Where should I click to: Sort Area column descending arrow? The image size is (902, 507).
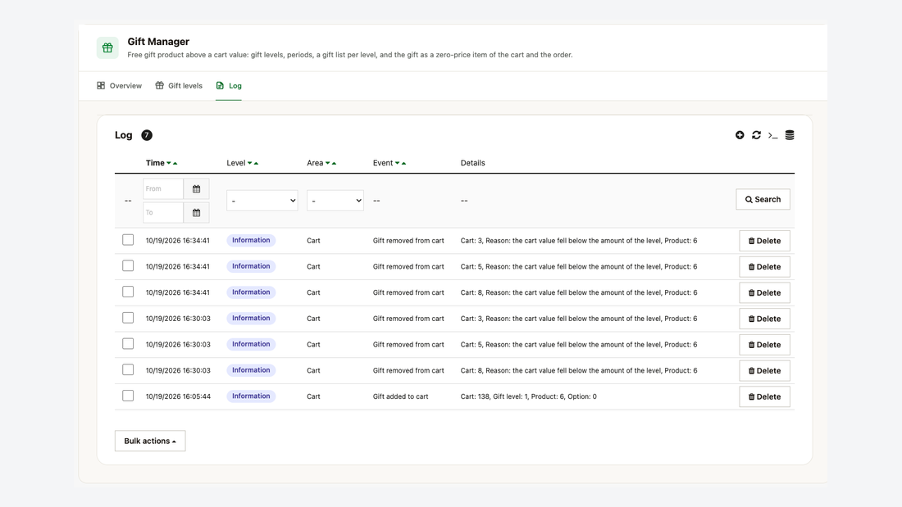coord(328,163)
